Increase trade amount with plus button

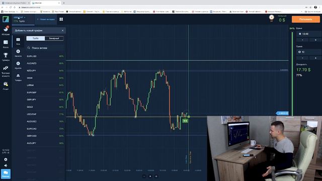[x=315, y=58]
